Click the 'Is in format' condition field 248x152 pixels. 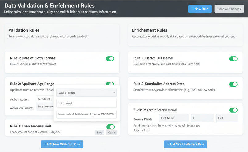86,103
